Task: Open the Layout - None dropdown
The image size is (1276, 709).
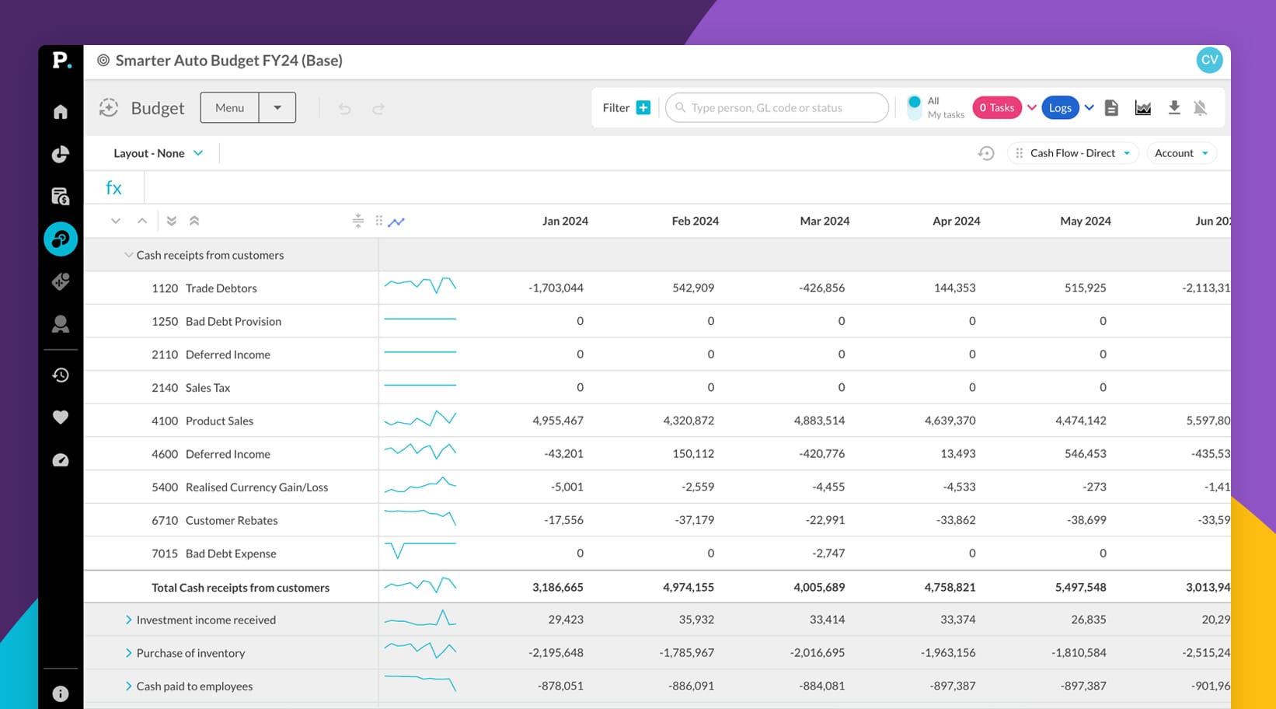Action: 158,152
